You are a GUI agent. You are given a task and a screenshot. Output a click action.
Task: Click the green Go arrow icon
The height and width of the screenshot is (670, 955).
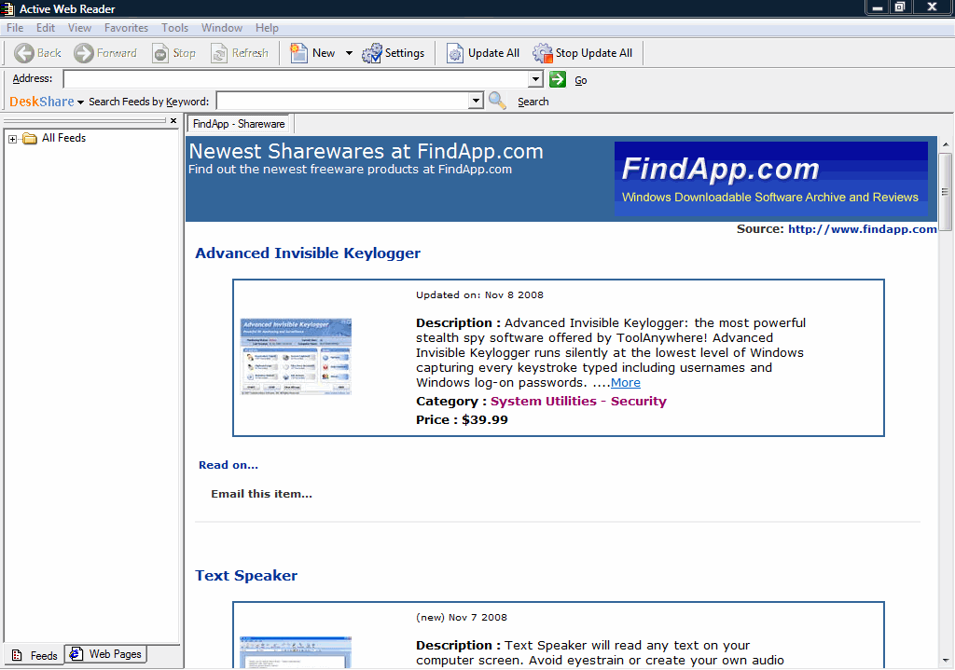click(558, 79)
